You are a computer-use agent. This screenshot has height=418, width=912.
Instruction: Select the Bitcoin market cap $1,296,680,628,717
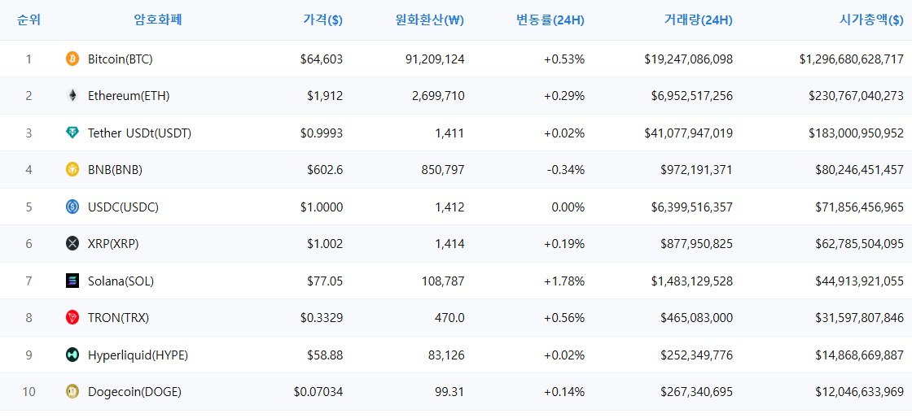852,59
